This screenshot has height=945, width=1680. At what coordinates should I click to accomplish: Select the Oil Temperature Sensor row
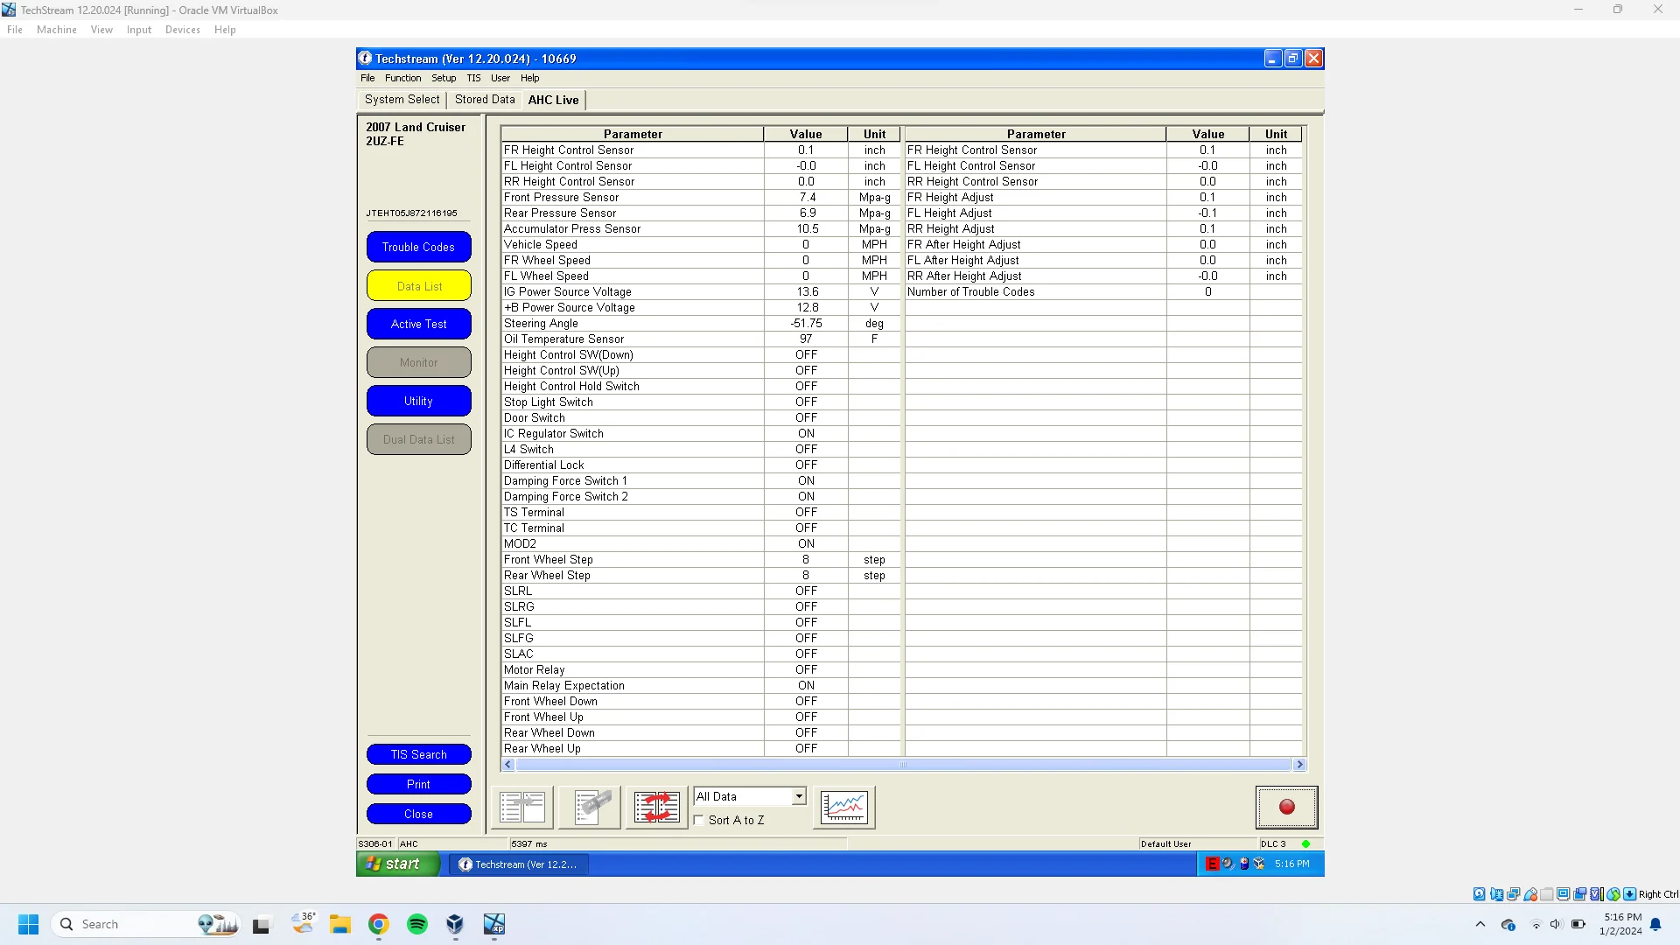coord(700,339)
